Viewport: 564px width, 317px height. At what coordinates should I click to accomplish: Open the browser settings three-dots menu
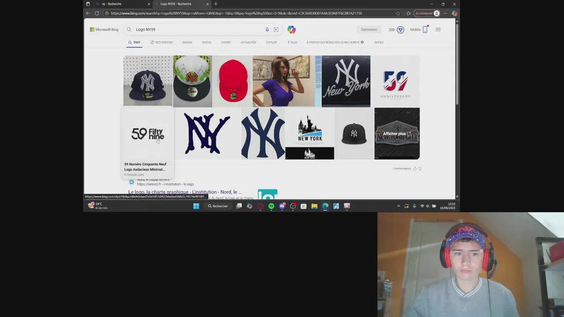pos(445,13)
